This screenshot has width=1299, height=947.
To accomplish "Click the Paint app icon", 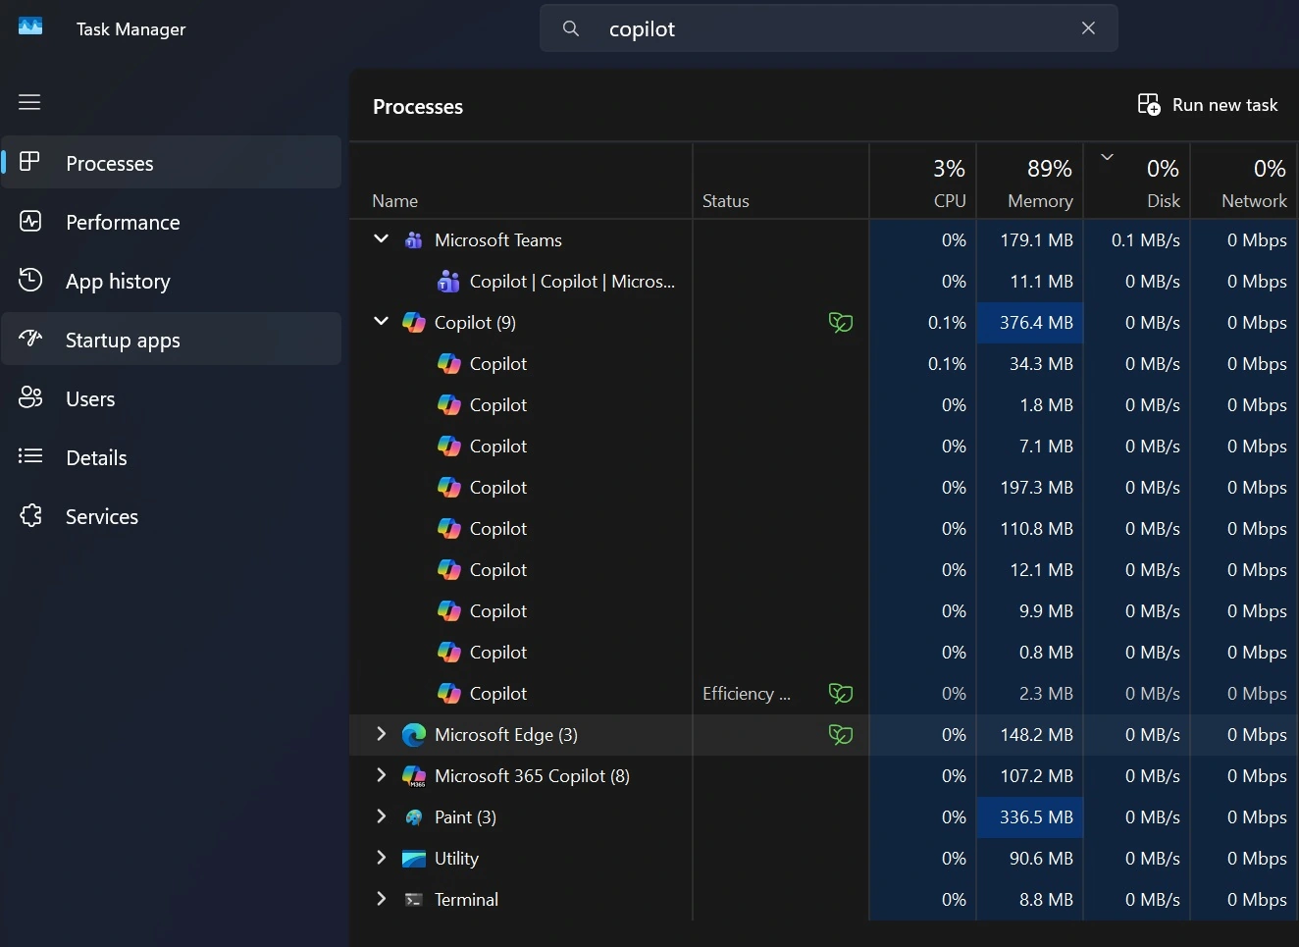I will click(413, 816).
